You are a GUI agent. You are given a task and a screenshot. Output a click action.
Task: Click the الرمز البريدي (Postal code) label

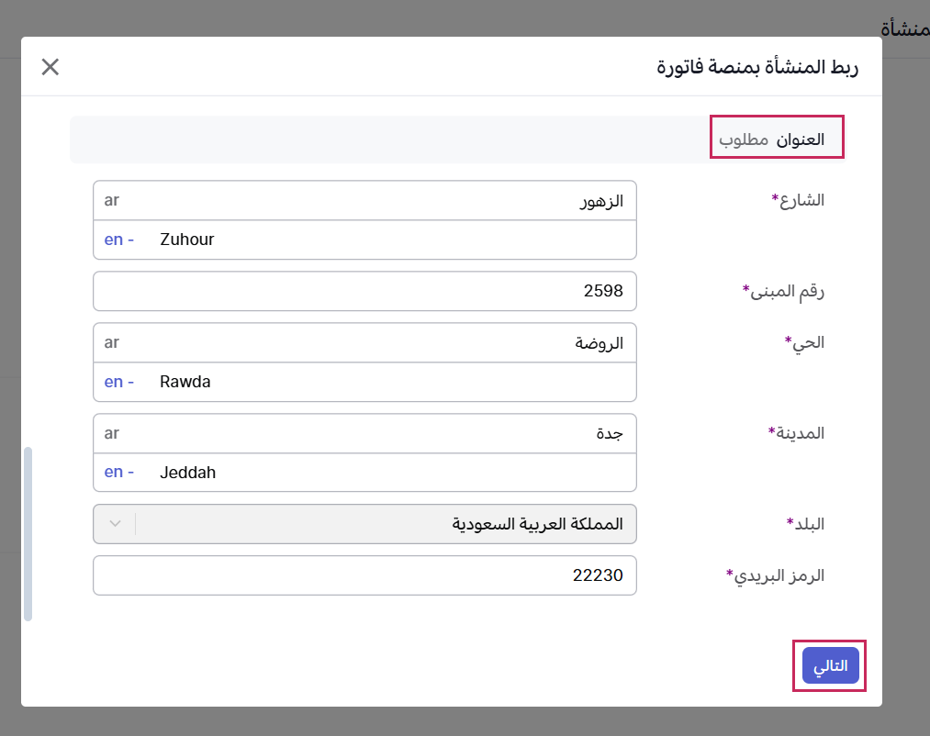pos(776,575)
